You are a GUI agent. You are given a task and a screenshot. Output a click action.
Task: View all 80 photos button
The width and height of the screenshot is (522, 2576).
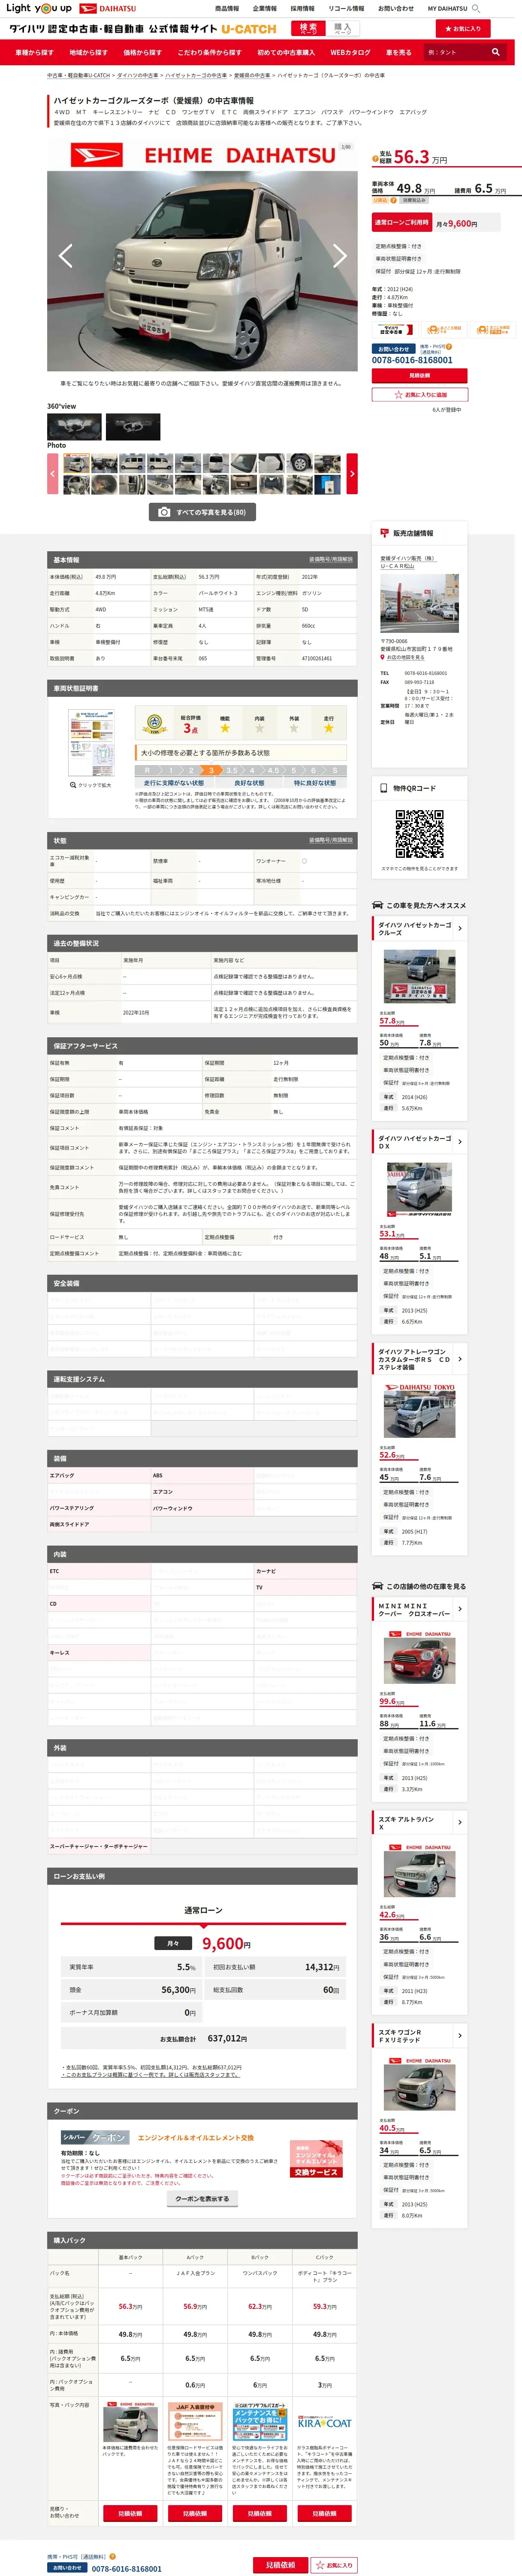click(x=202, y=512)
